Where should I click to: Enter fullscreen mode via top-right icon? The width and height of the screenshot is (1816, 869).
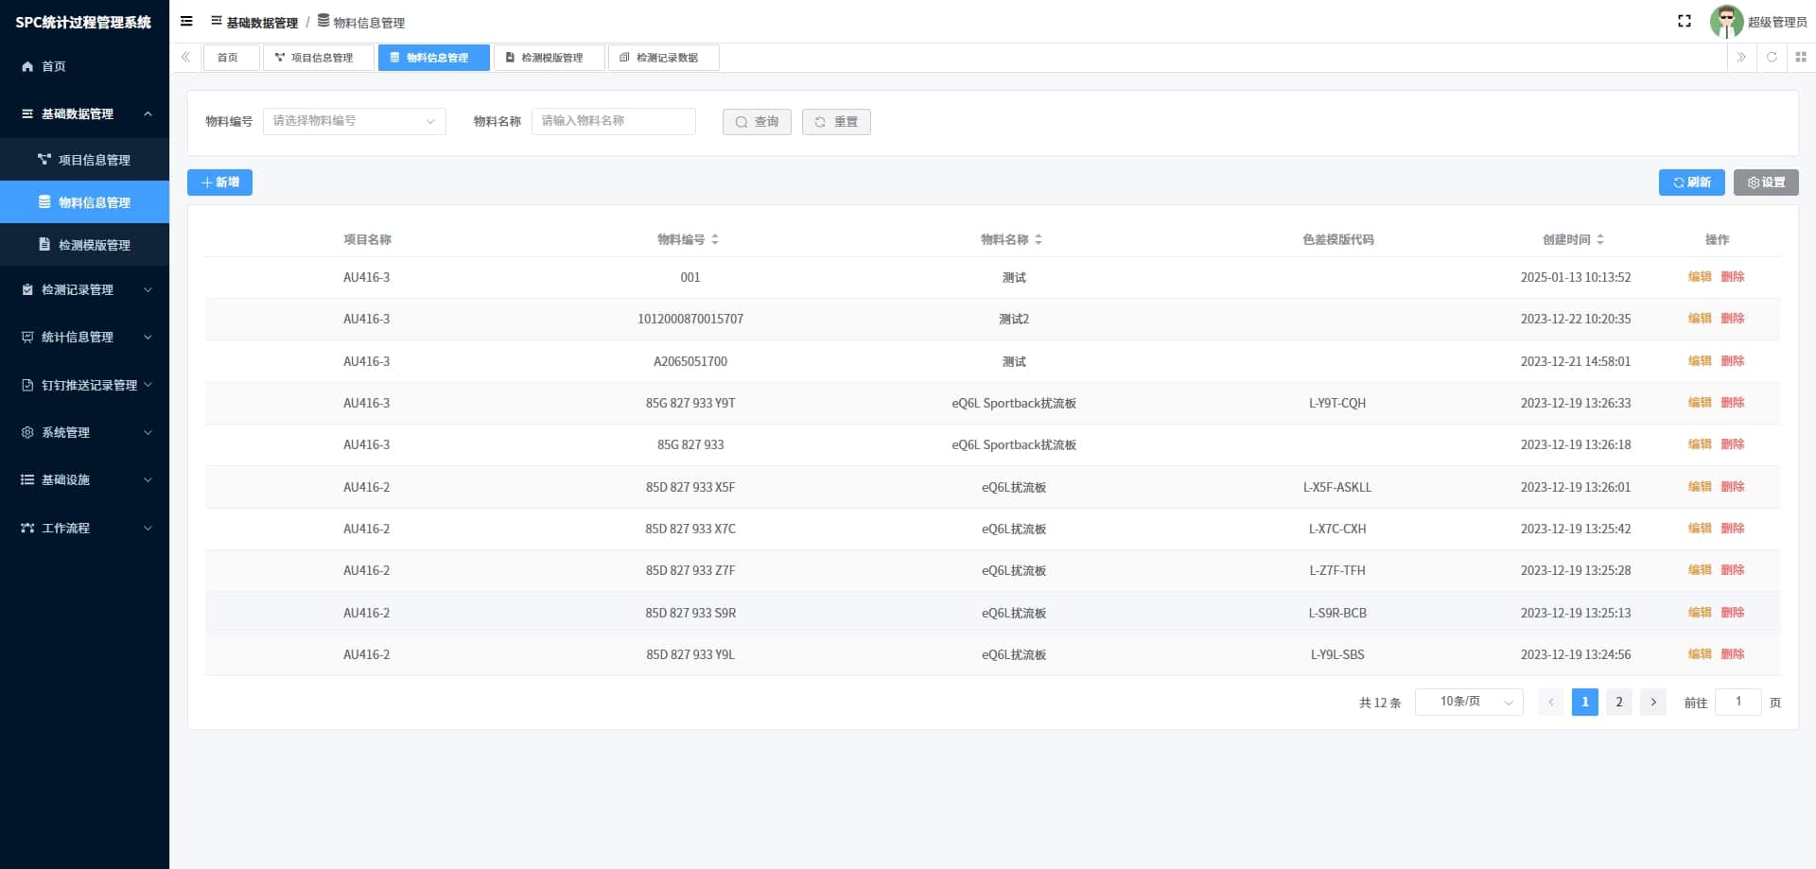click(1685, 21)
